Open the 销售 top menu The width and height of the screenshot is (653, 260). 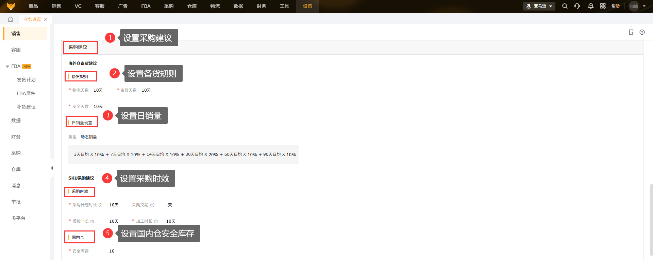(56, 6)
